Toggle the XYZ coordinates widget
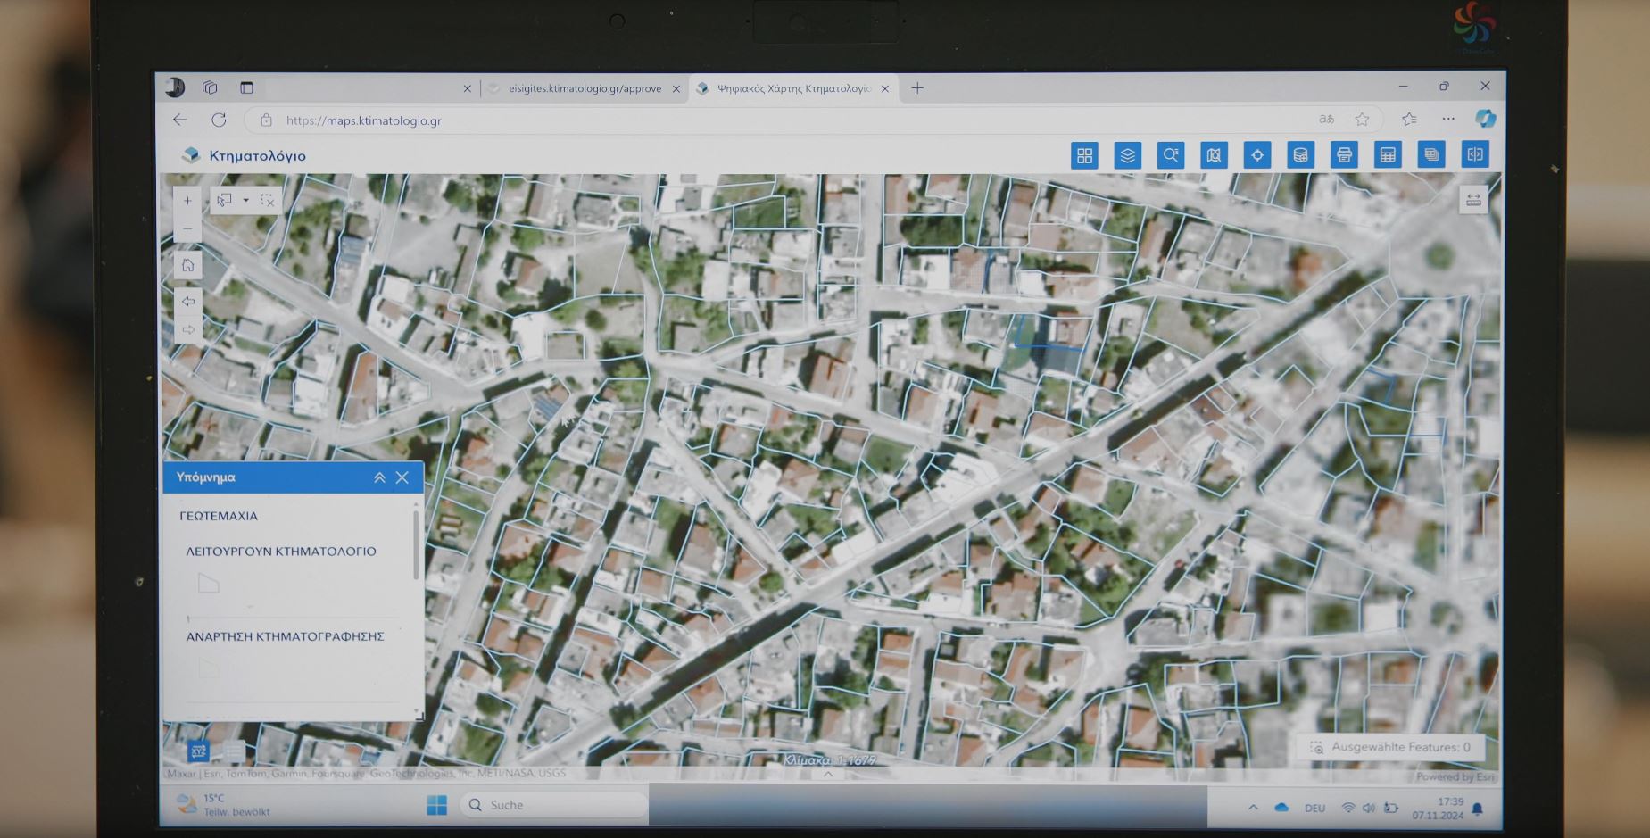Image resolution: width=1650 pixels, height=838 pixels. pos(198,751)
